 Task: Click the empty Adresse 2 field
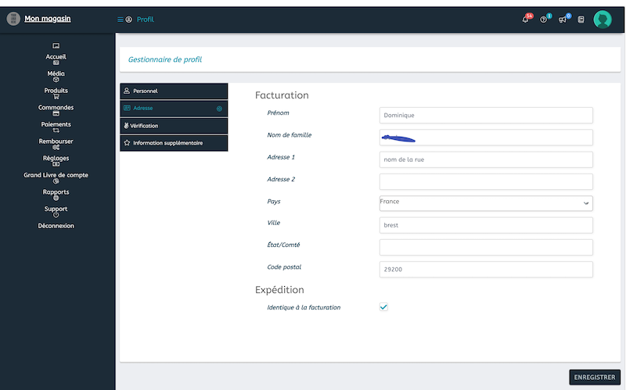tap(486, 181)
